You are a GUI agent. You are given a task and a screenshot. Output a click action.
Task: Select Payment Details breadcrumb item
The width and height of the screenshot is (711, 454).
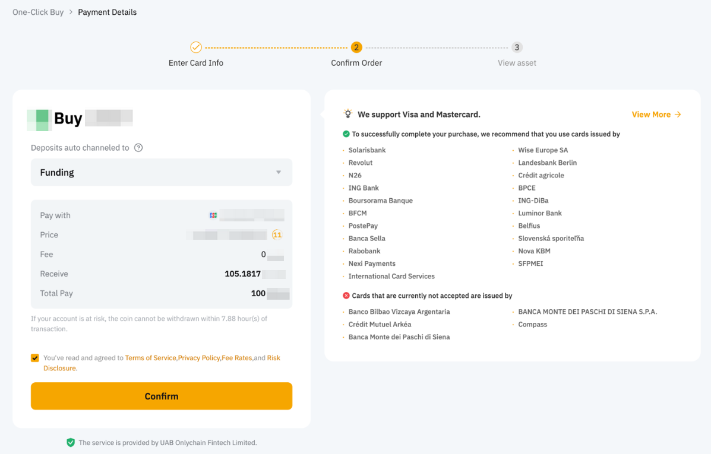coord(107,12)
